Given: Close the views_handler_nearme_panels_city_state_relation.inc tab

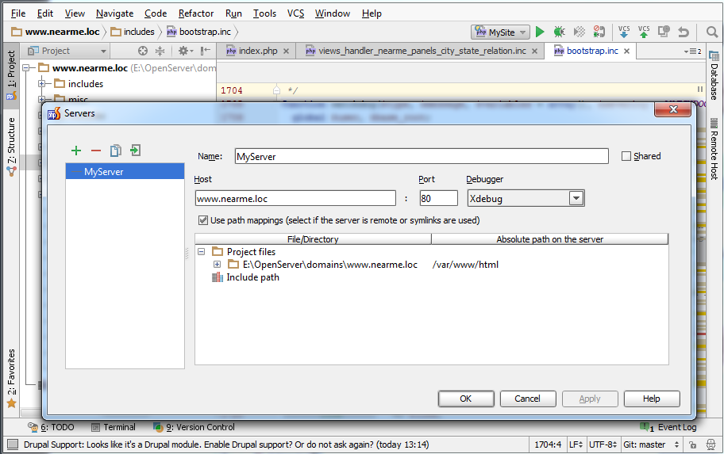Looking at the screenshot, I should 535,52.
